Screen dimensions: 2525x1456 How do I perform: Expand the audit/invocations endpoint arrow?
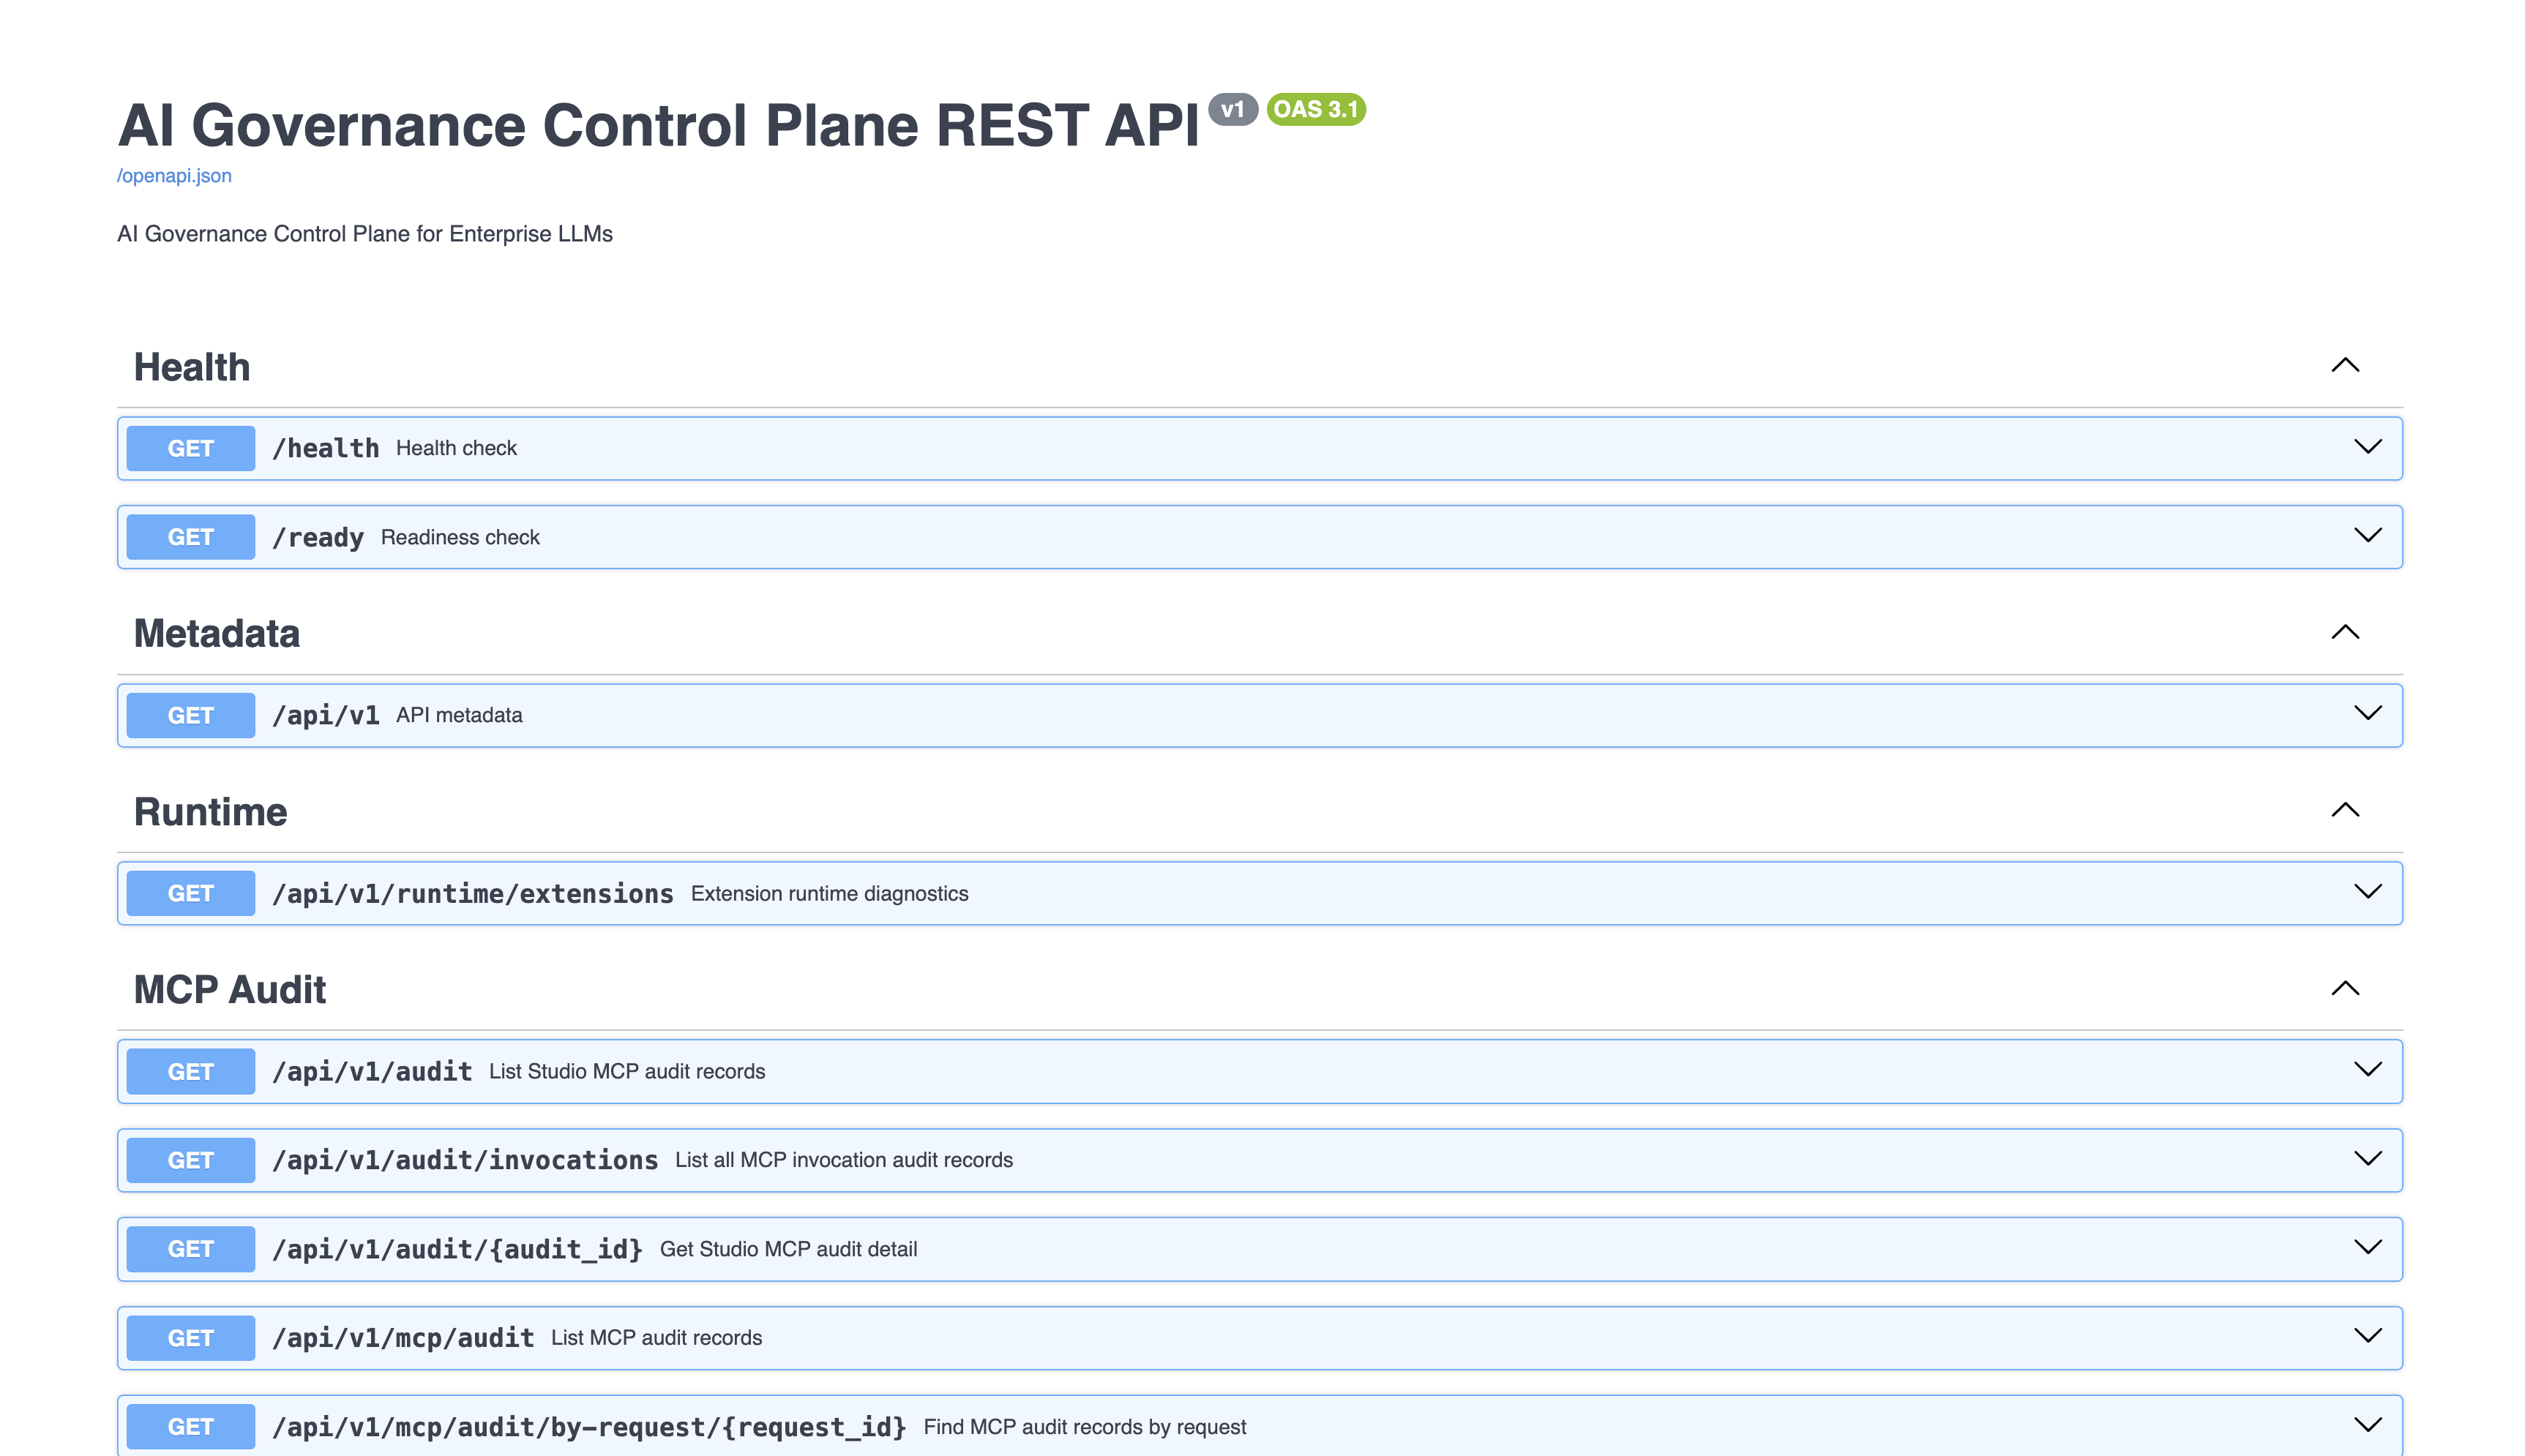tap(2367, 1159)
